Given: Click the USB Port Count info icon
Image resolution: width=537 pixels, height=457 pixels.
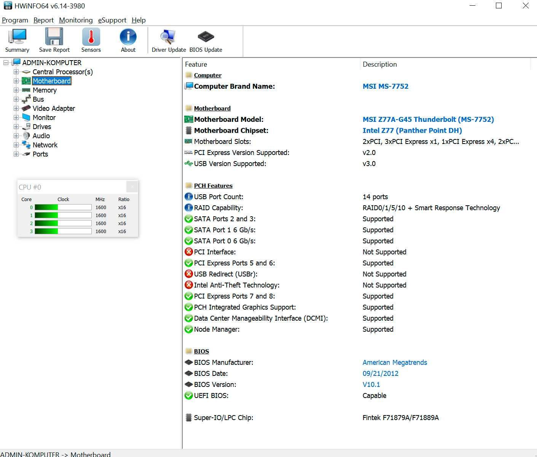Looking at the screenshot, I should (x=188, y=197).
